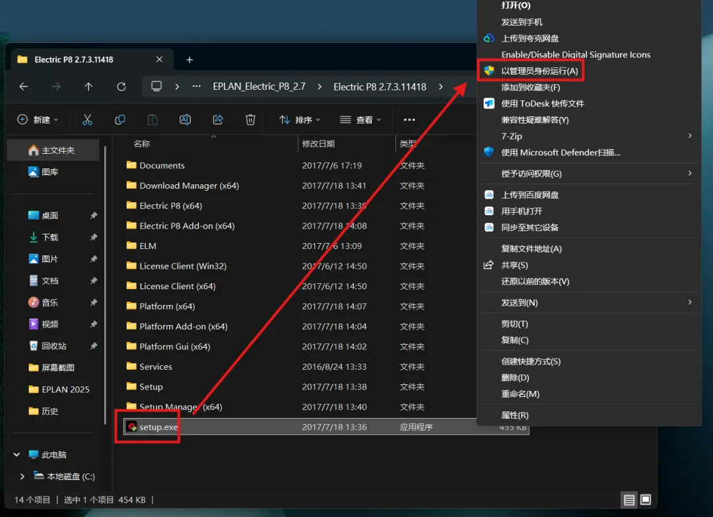Screen dimensions: 713x517
Task: Select the Platform Gui (x64) folder
Action: [x=300, y=347]
